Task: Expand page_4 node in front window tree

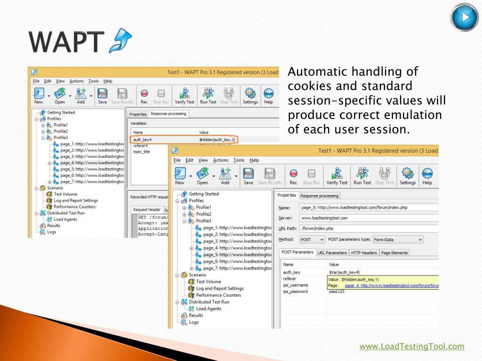Action: 191,248
